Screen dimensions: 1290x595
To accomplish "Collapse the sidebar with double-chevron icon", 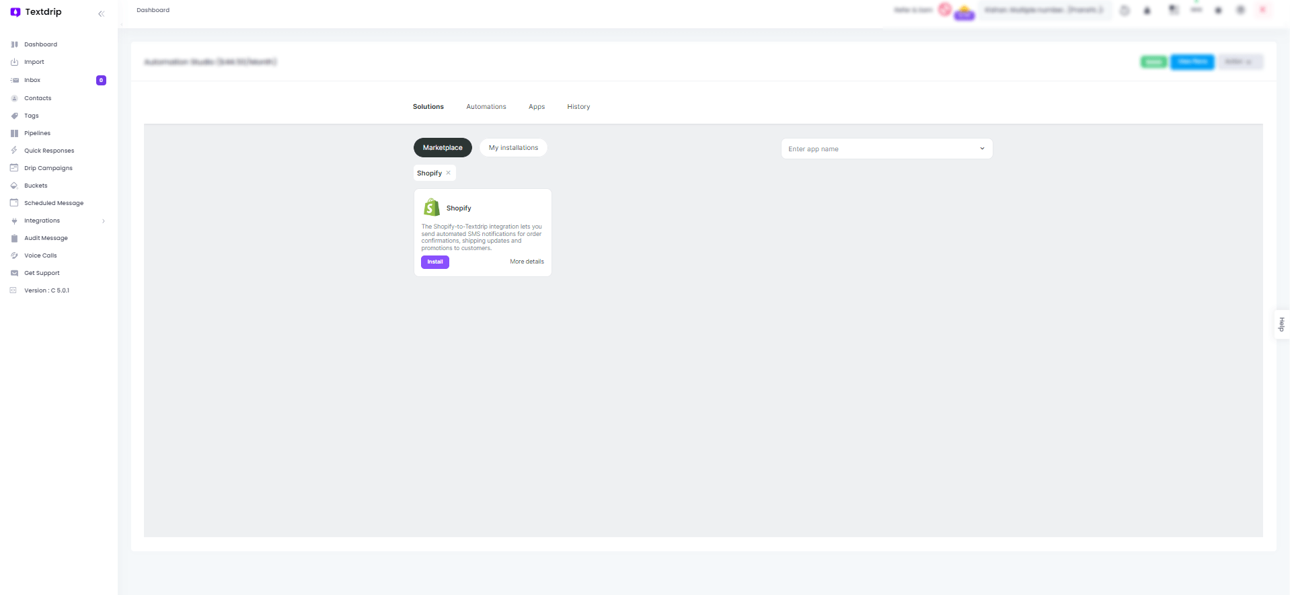I will 102,13.
